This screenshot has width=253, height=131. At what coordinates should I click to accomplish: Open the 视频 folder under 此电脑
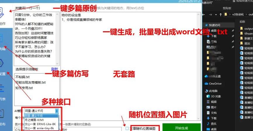click(x=212, y=102)
